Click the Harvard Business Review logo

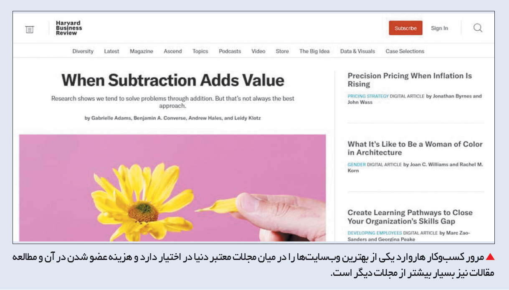[69, 28]
